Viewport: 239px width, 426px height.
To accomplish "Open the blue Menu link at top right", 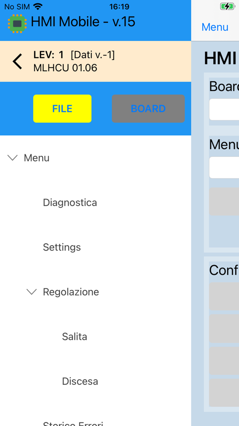I will click(215, 27).
